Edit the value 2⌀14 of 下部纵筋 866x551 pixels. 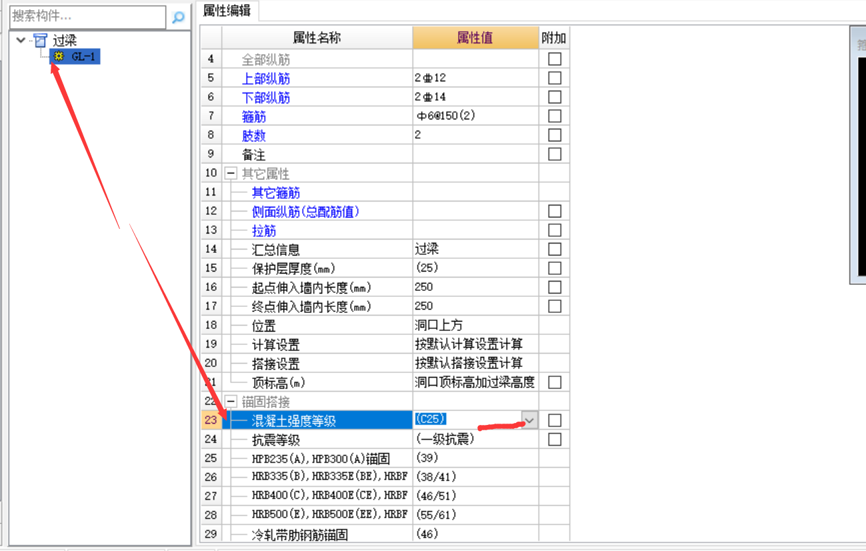[x=476, y=97]
